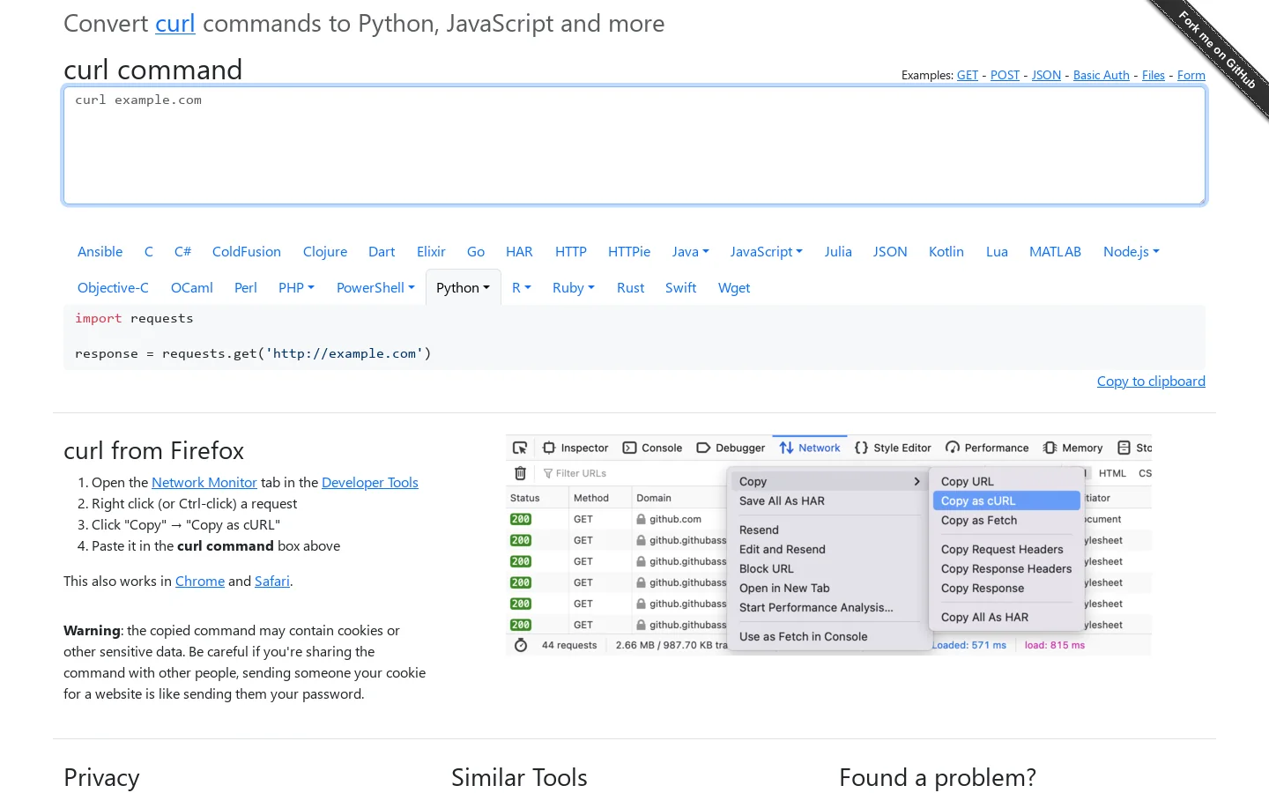Screen dimensions: 1269x793
Task: Load the POST example command
Action: coord(1005,76)
